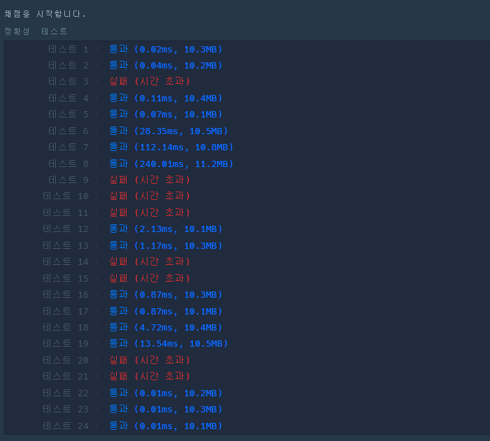The width and height of the screenshot is (490, 441).
Task: Click result '통과 (0.01ms, 10.3MB)' for 테스트 23
Action: coord(166,409)
